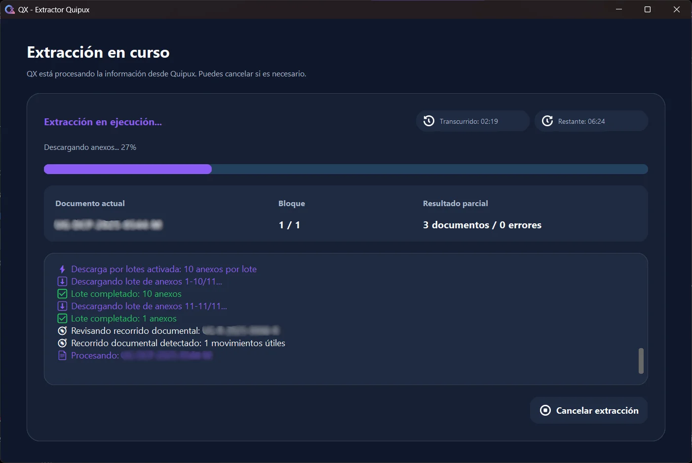Click document icon beside Procesando
692x463 pixels.
tap(62, 356)
